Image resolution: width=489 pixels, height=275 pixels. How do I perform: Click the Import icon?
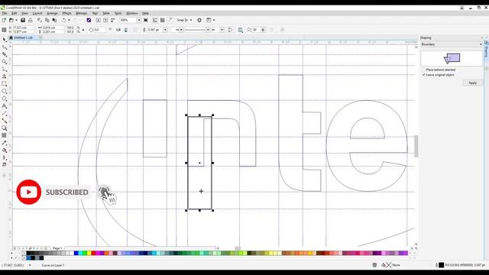99,20
